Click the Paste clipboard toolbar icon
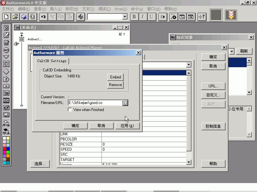This screenshot has width=257, height=192. 70,17
